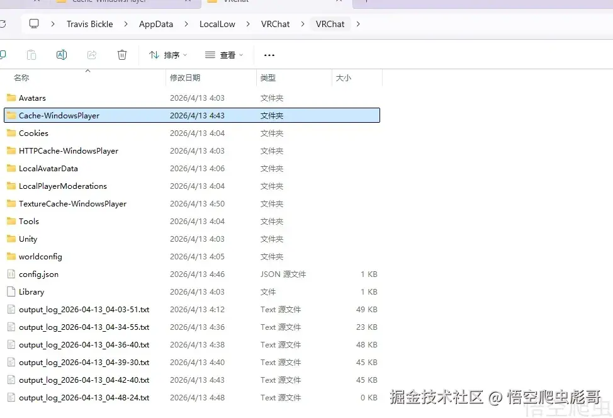Viewport: 613px width, 418px height.
Task: Click the Share icon in toolbar
Action: (92, 55)
